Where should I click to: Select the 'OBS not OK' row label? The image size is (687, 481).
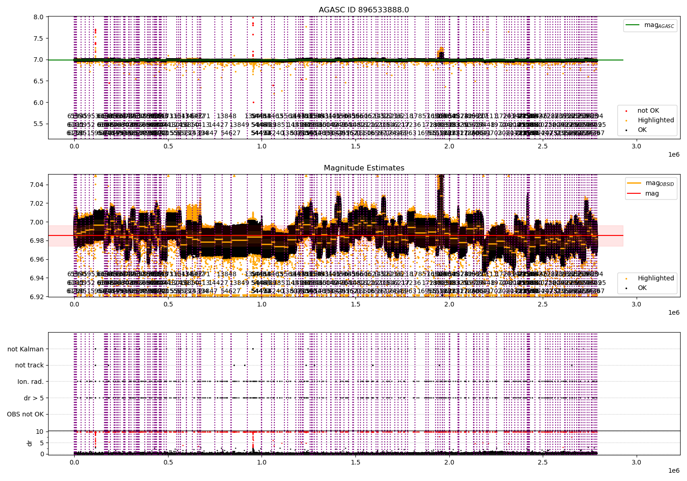[x=25, y=414]
